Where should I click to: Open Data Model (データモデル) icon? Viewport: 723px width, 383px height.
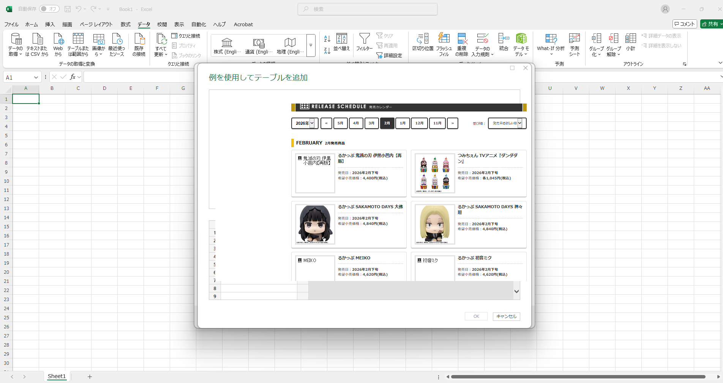click(x=521, y=45)
